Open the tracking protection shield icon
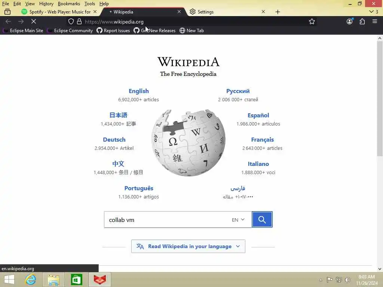The height and width of the screenshot is (287, 383). click(71, 21)
